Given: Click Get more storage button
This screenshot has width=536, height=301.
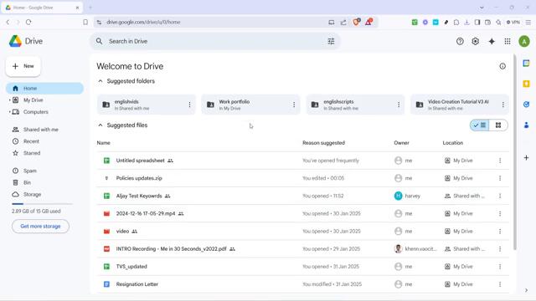Looking at the screenshot, I should tap(40, 227).
